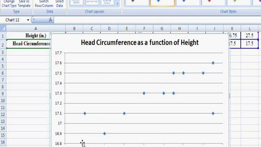261x147 pixels.
Task: Click the Insert Function fx icon
Action: point(51,20)
